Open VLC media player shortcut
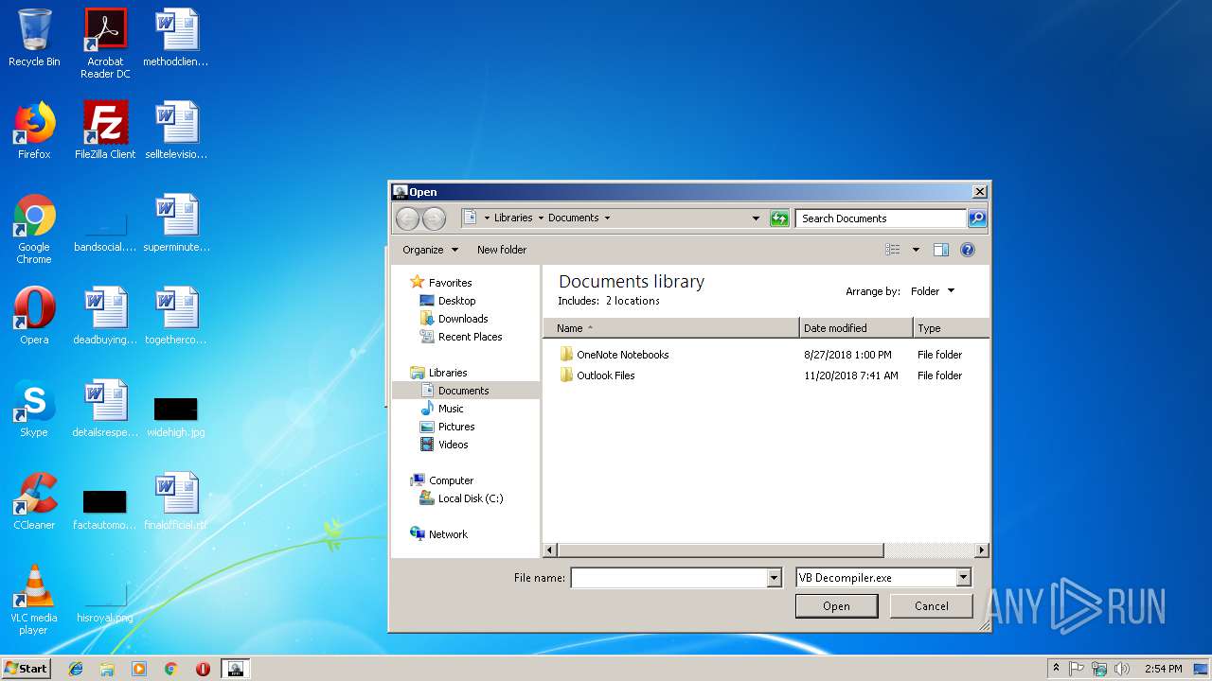The image size is (1212, 681). [34, 600]
